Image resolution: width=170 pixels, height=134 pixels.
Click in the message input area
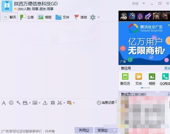[x=59, y=116]
